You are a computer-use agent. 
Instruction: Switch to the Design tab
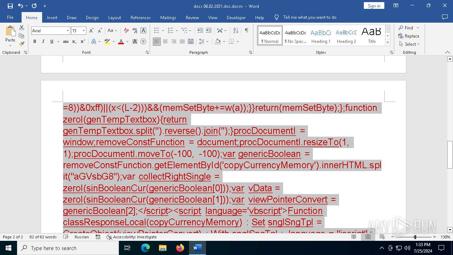pos(92,17)
